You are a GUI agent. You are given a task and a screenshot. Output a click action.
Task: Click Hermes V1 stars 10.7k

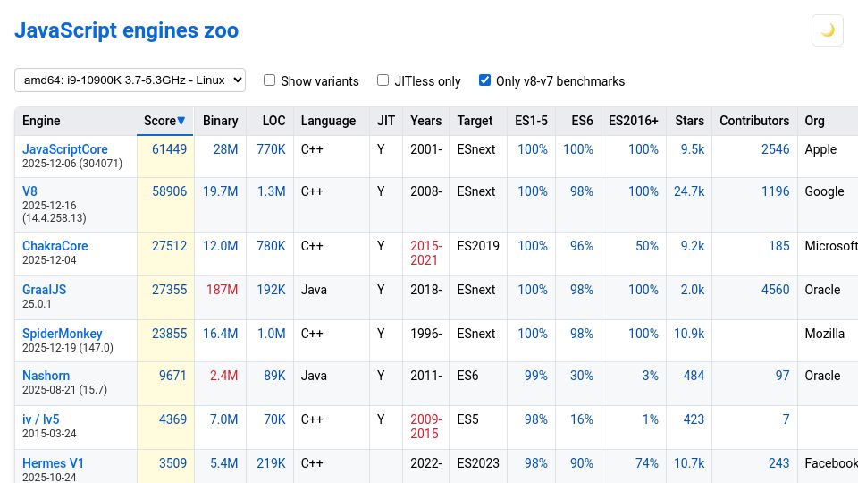689,464
